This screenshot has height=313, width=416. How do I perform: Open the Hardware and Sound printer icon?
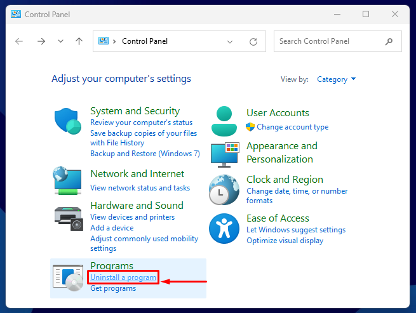69,218
